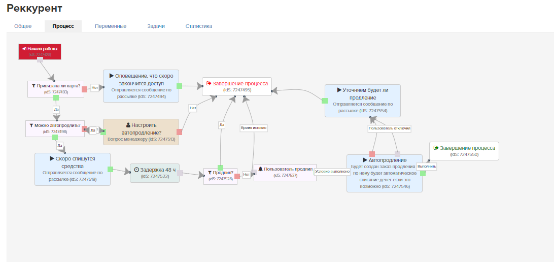Image resolution: width=554 pixels, height=262 pixels.
Task: Click the play icon in Уточняем будет ли продление
Action: click(339, 90)
